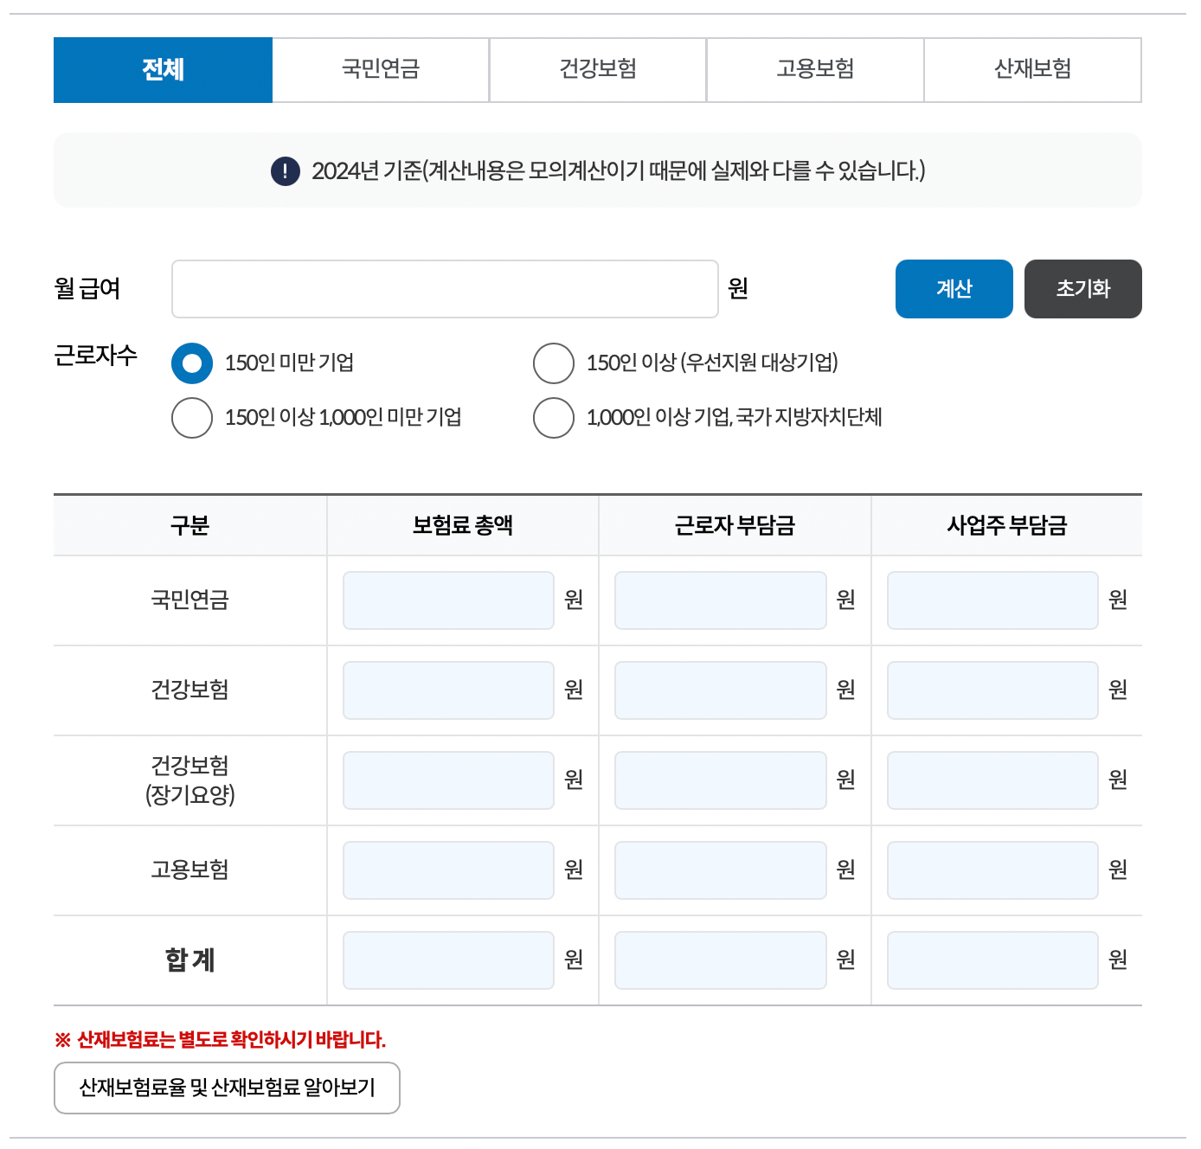Open 산재보험료율 및 산재보험료 알아보기
This screenshot has height=1149, width=1201.
[227, 1088]
